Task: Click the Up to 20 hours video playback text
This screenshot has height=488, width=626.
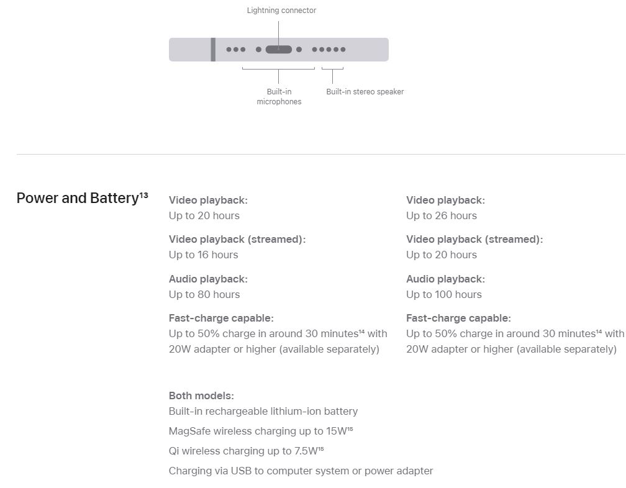Action: (x=204, y=215)
